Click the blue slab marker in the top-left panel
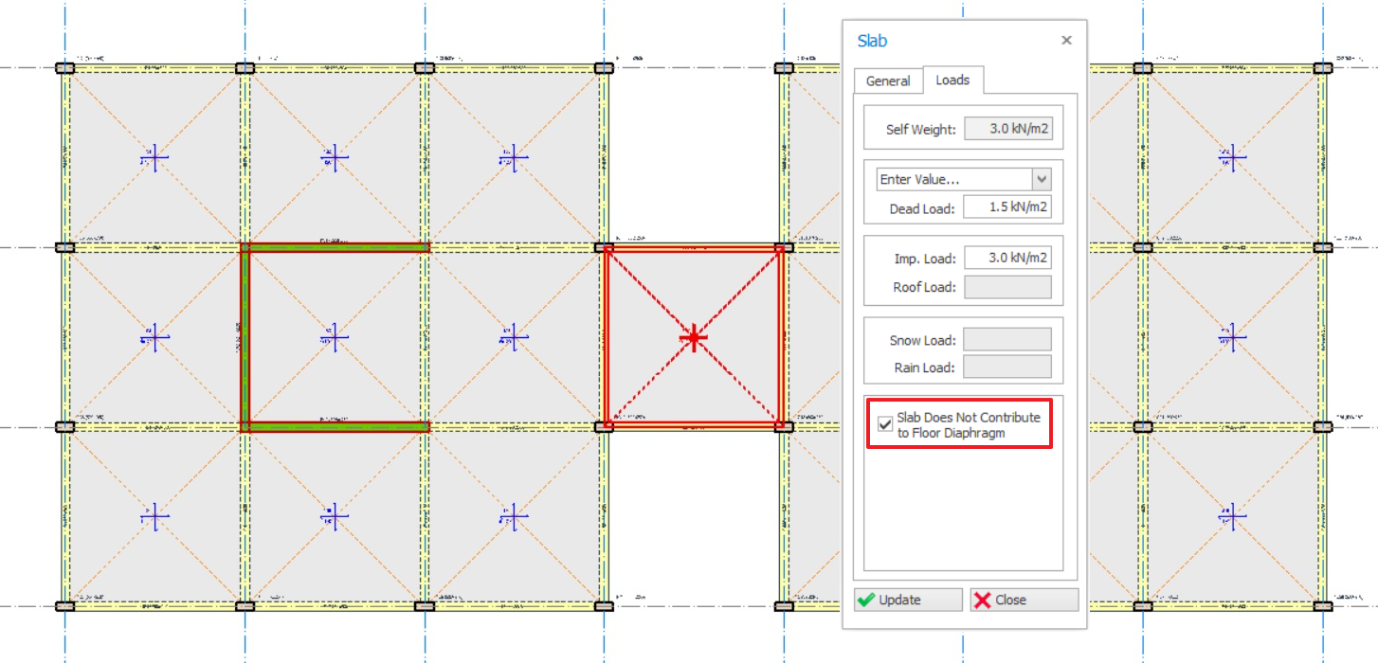Screen dimensions: 1378x663 154,157
